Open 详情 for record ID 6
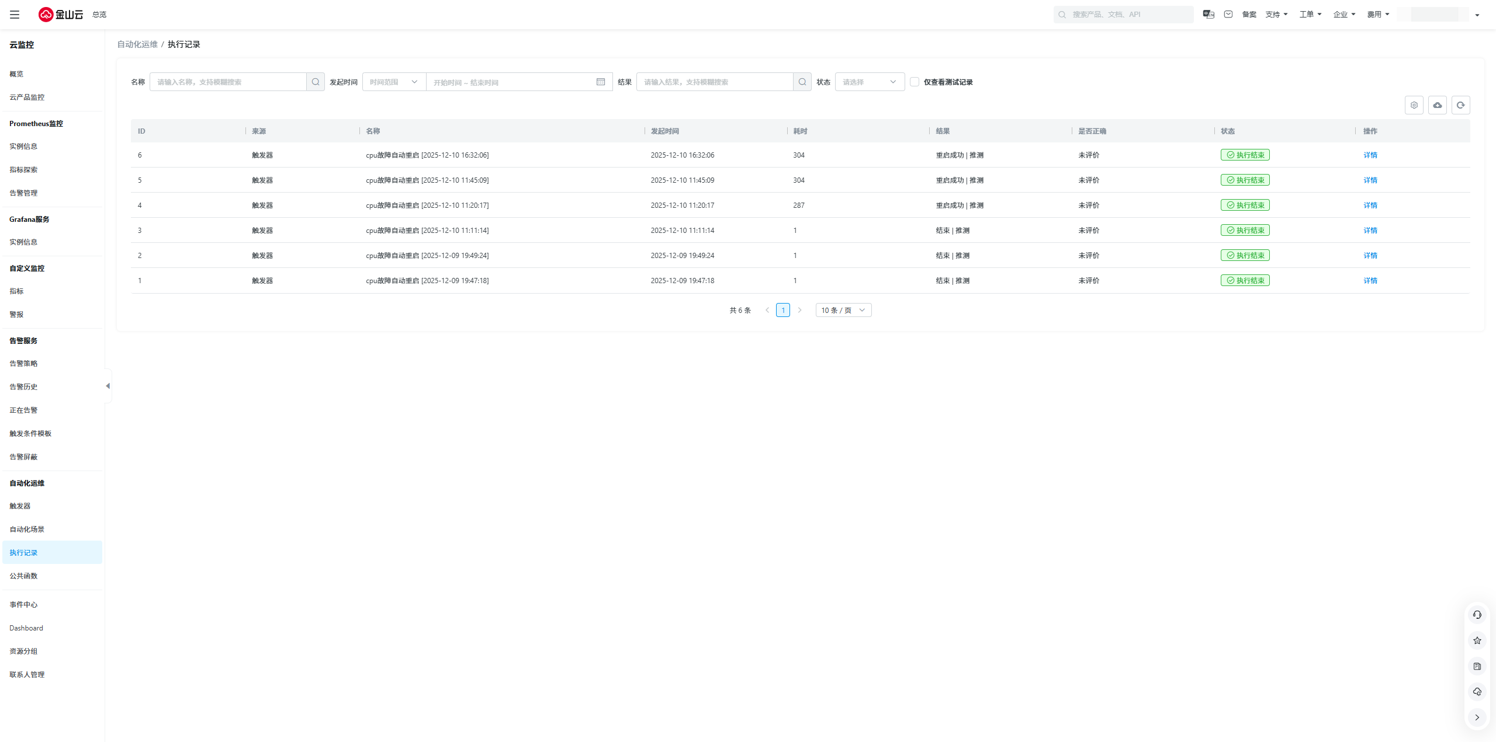The height and width of the screenshot is (742, 1496). coord(1370,155)
